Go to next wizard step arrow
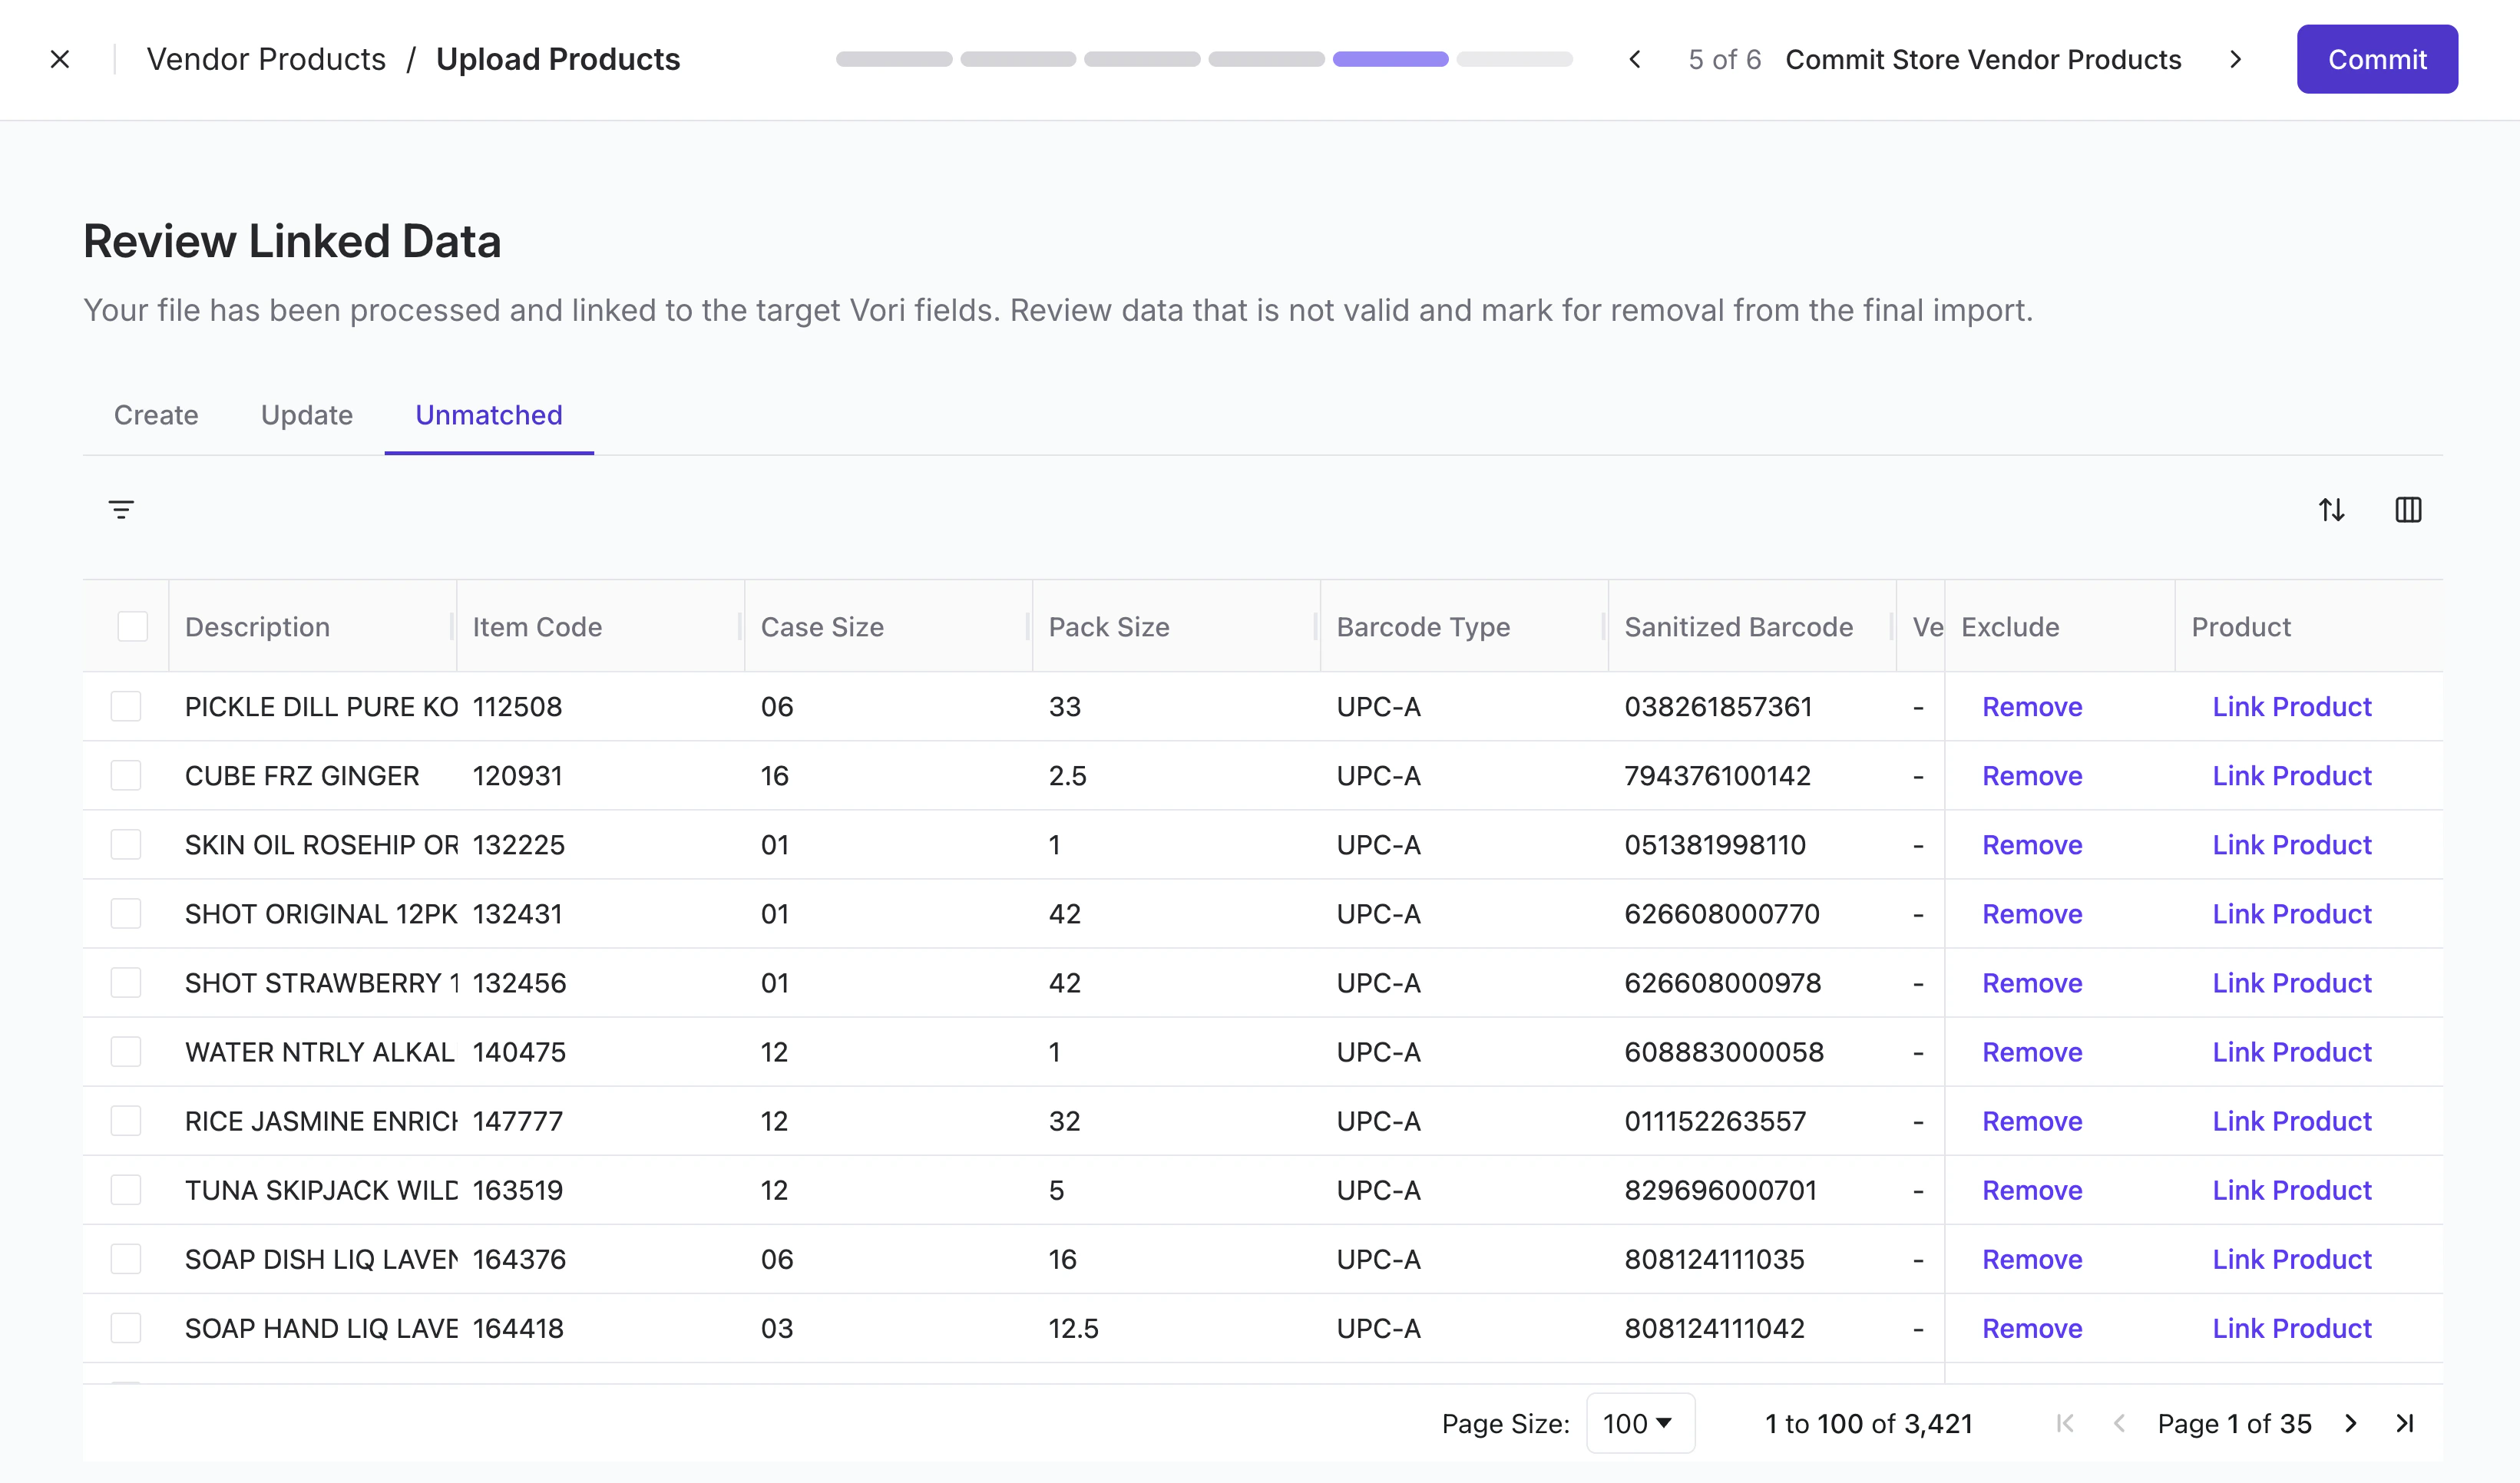The image size is (2520, 1483). pyautogui.click(x=2235, y=60)
